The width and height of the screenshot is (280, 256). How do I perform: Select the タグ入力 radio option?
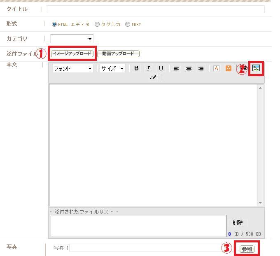97,24
